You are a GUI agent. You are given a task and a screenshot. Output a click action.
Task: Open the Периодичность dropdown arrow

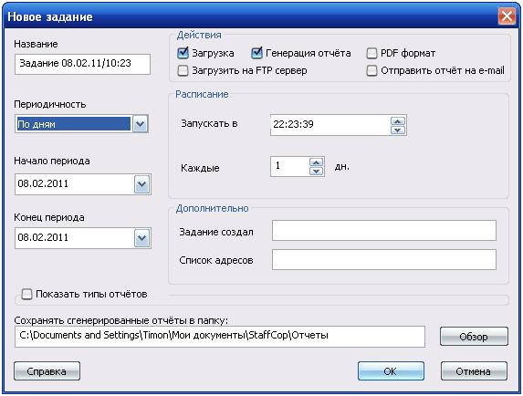pyautogui.click(x=141, y=124)
